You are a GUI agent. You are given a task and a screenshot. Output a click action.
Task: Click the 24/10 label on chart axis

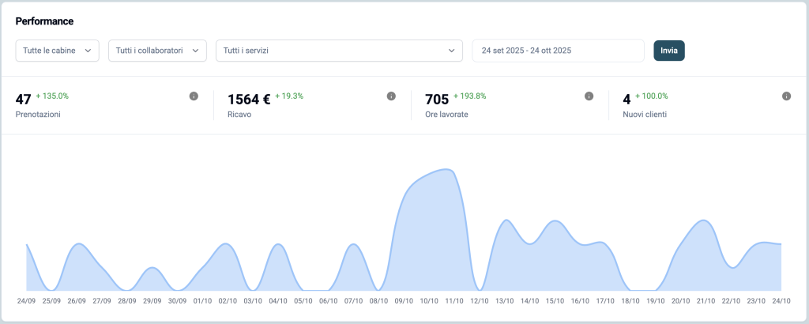781,301
